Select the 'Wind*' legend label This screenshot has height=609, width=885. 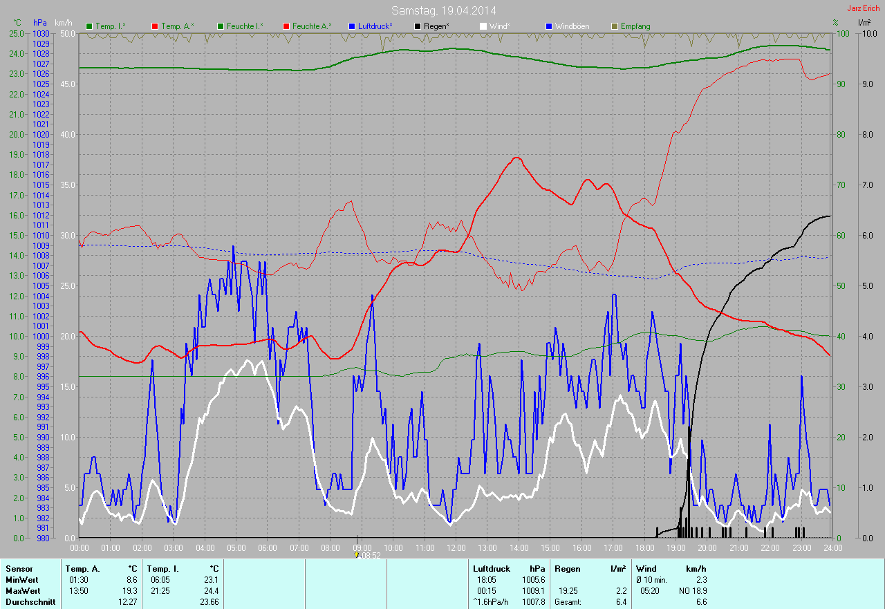pyautogui.click(x=500, y=26)
